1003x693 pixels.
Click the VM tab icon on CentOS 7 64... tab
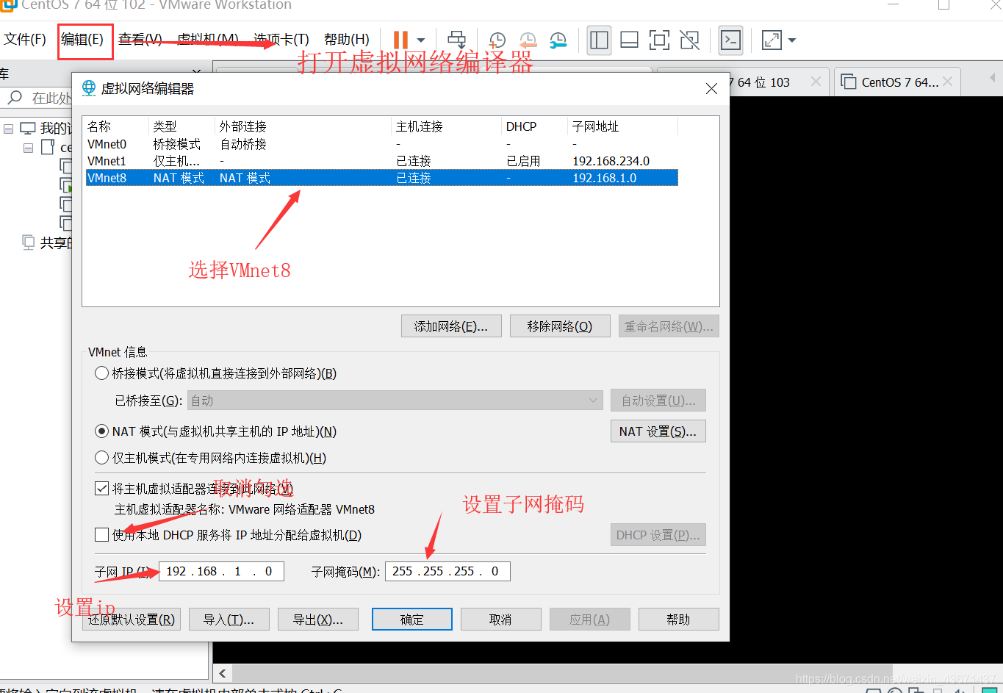point(849,82)
